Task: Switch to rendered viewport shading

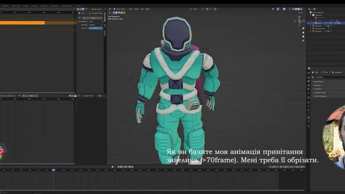Action: point(301,9)
